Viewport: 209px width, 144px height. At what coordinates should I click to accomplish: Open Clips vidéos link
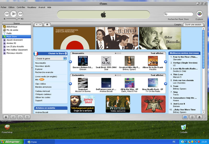pyautogui.click(x=40, y=84)
